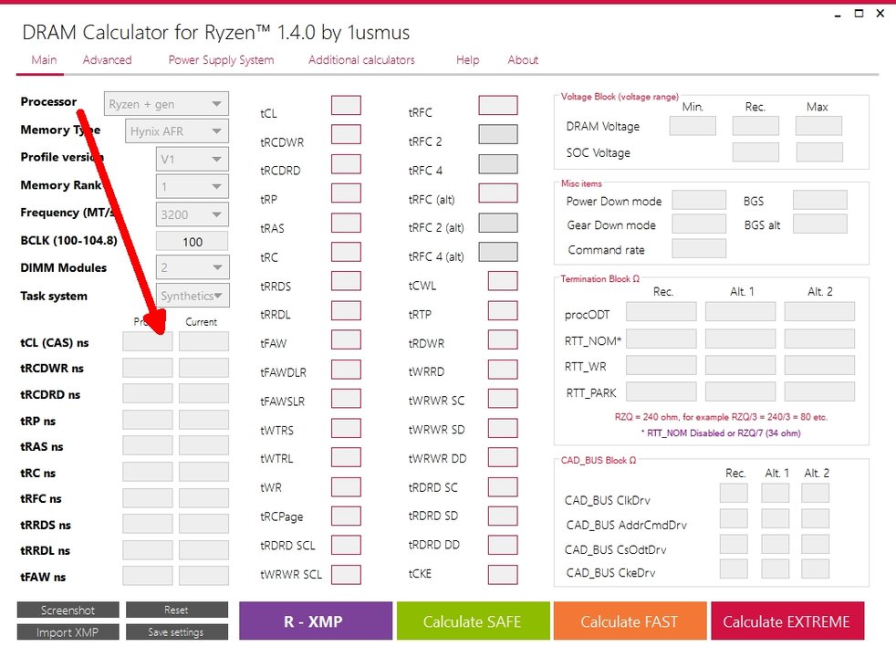Click the tFAW timing field

(347, 339)
